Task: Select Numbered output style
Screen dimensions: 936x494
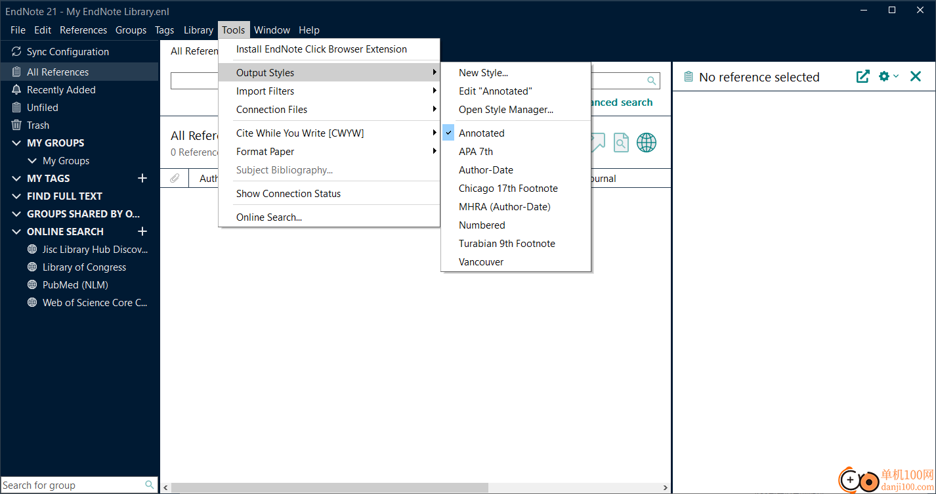Action: (516, 225)
